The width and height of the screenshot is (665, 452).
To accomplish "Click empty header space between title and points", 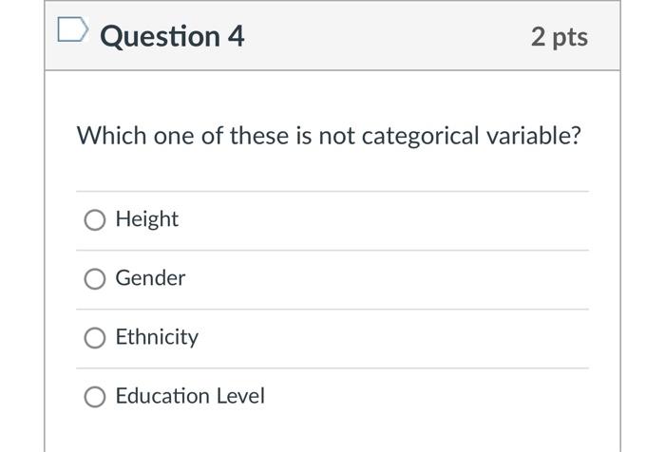I will [x=380, y=36].
